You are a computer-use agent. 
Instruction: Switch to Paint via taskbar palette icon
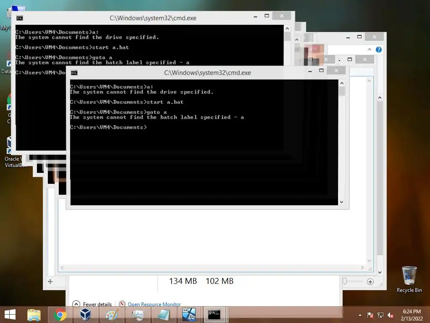click(112, 315)
